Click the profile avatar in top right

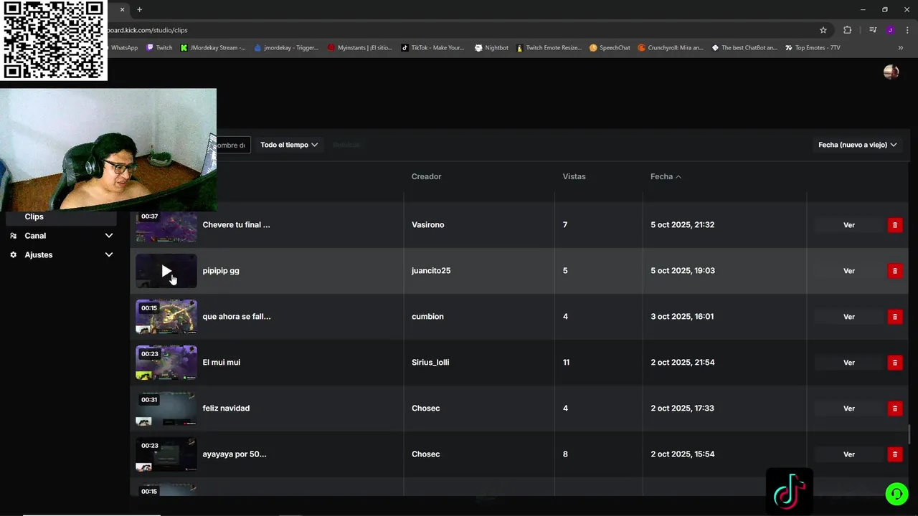click(x=891, y=72)
